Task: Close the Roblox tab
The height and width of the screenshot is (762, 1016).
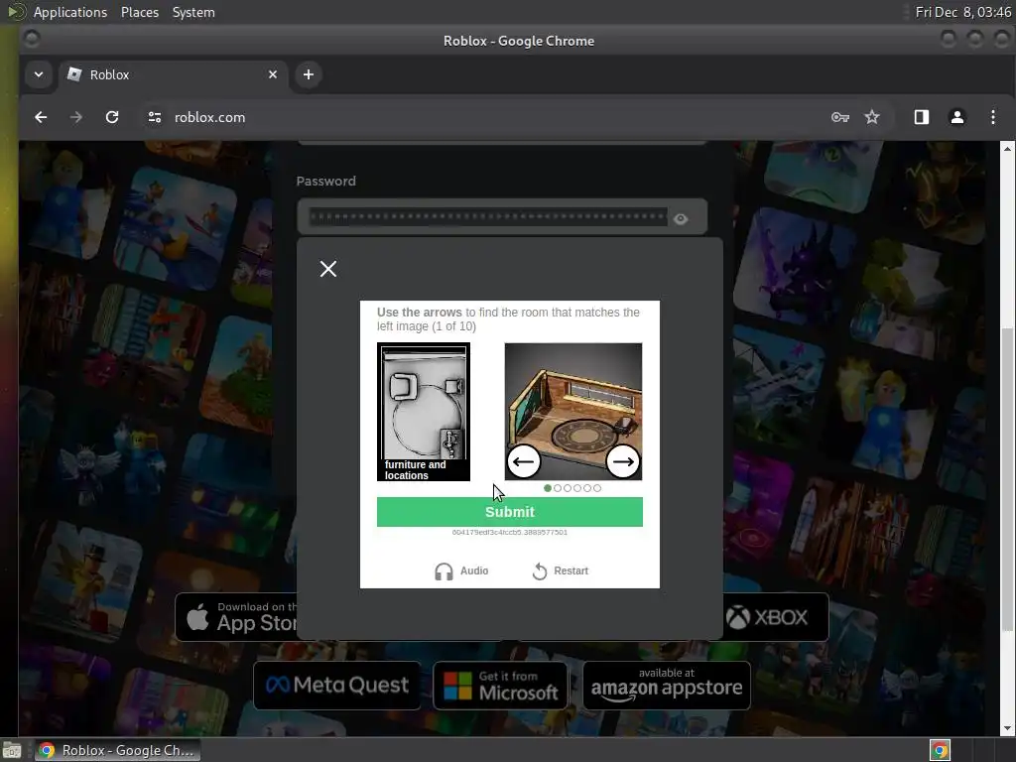Action: [273, 74]
